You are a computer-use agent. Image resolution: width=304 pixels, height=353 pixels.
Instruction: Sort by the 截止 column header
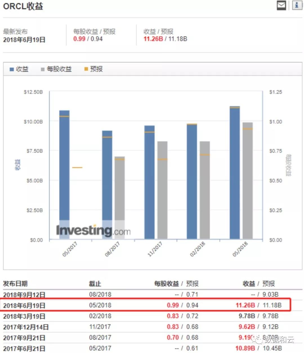[94, 284]
